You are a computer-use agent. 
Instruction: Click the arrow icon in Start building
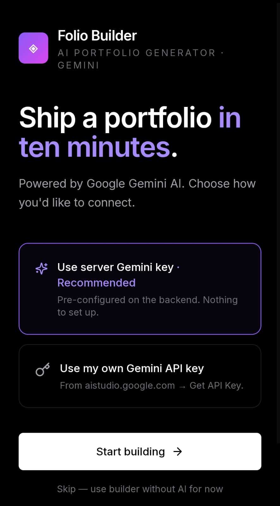pos(178,451)
